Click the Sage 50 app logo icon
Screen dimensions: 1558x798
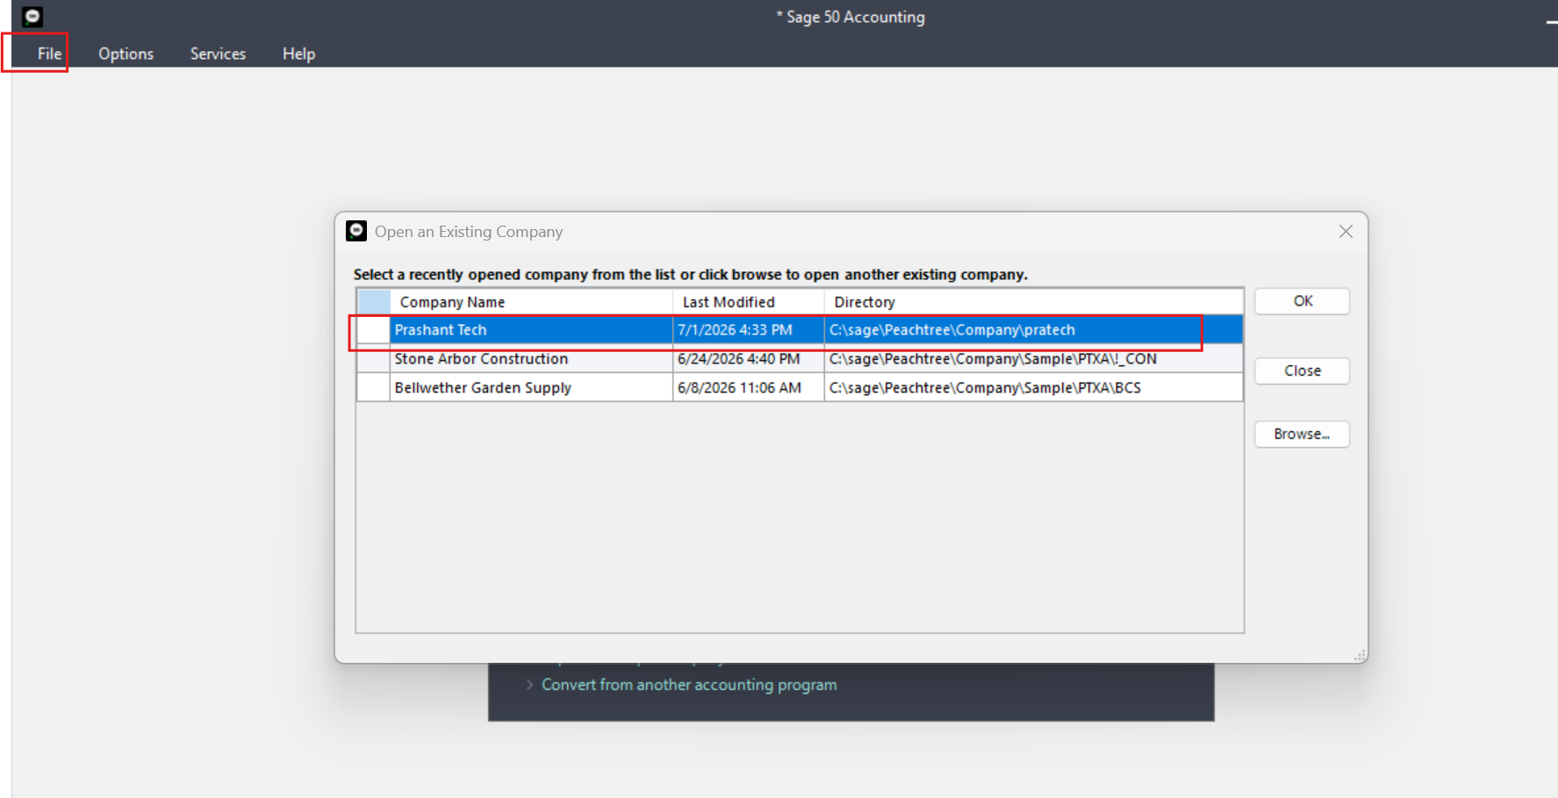[32, 17]
